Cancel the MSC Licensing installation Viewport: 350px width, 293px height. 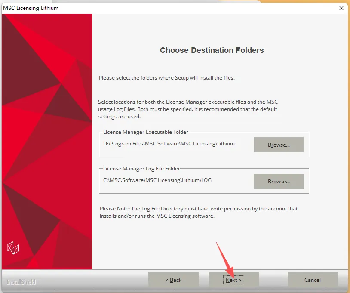tap(313, 280)
